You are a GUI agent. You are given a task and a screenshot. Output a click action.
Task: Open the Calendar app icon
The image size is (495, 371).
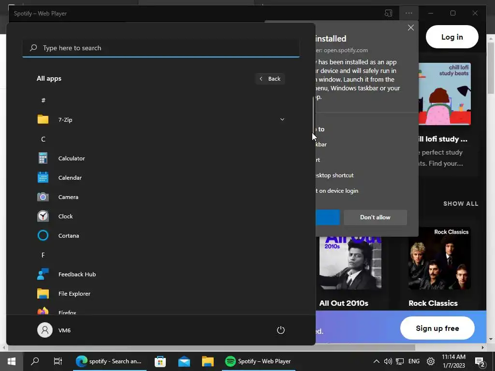point(43,177)
